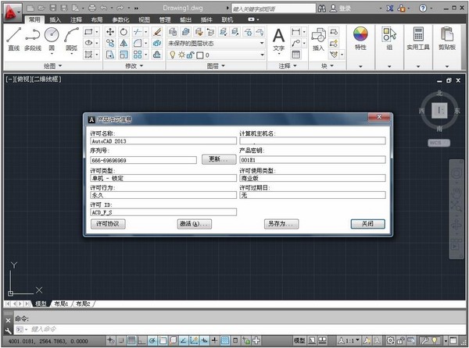The image size is (469, 348).
Task: Click the 插入 (Insert block) icon
Action: [318, 37]
